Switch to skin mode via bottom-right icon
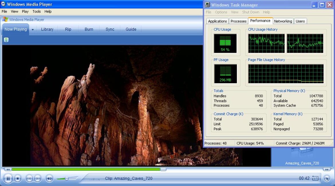The image size is (335, 186). pyautogui.click(x=327, y=178)
